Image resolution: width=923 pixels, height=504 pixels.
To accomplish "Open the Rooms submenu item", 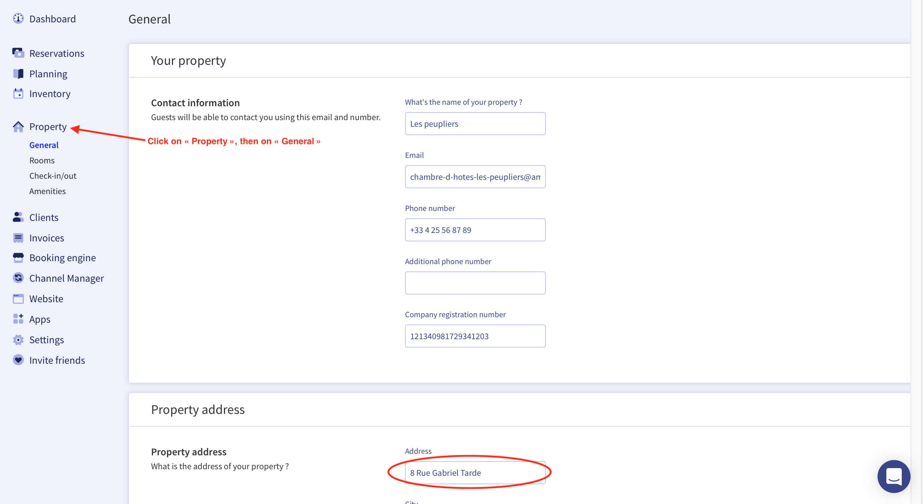I will (42, 160).
